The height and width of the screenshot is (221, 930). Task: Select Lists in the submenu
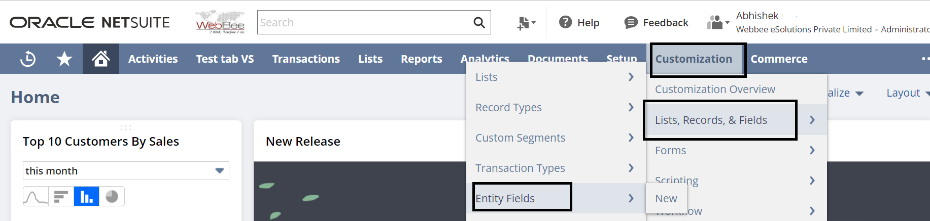(x=486, y=77)
